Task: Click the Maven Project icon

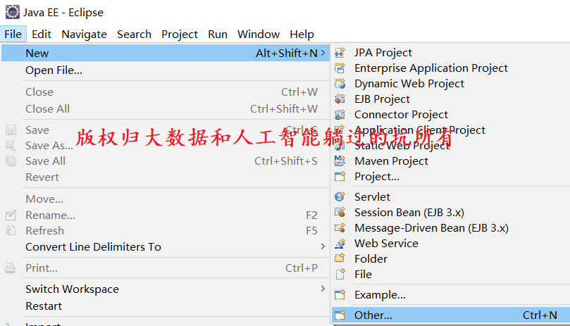Action: pos(340,161)
